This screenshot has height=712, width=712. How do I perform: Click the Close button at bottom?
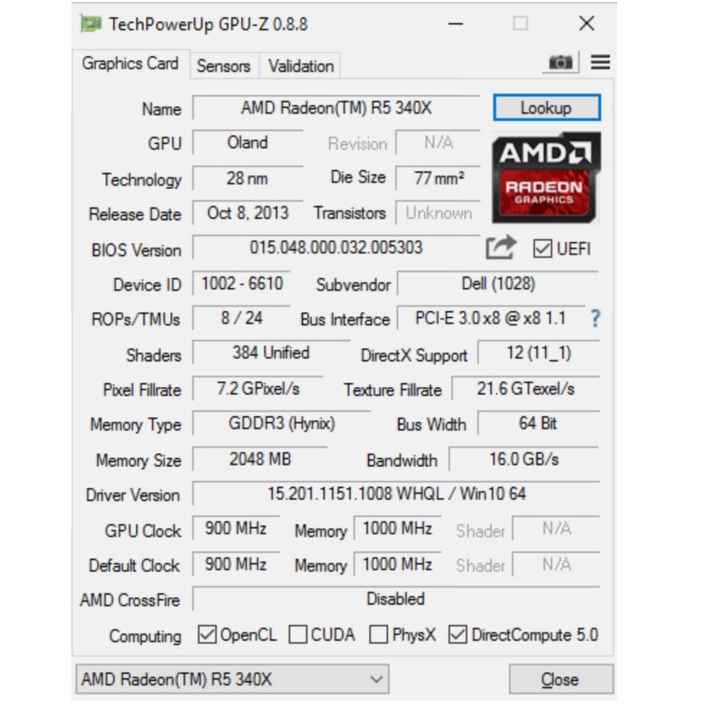[562, 680]
